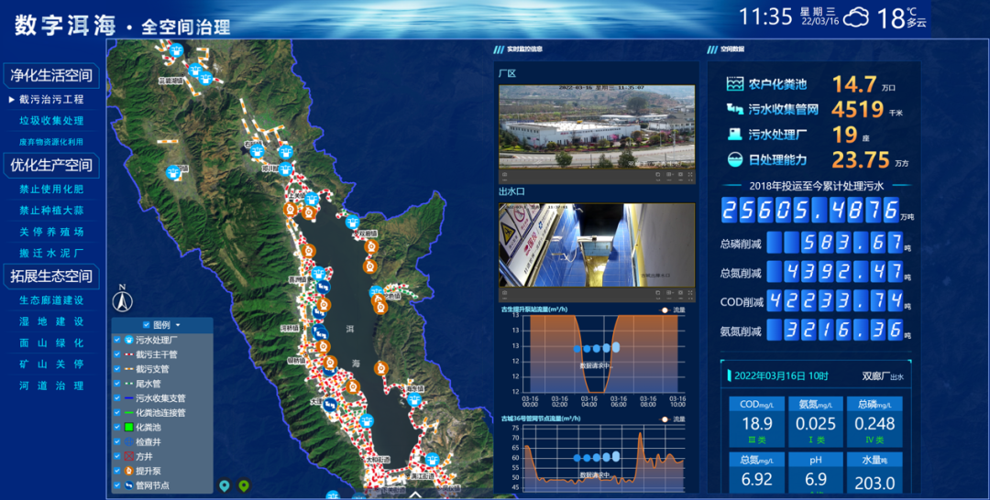Click the weather cloud icon

[x=858, y=16]
